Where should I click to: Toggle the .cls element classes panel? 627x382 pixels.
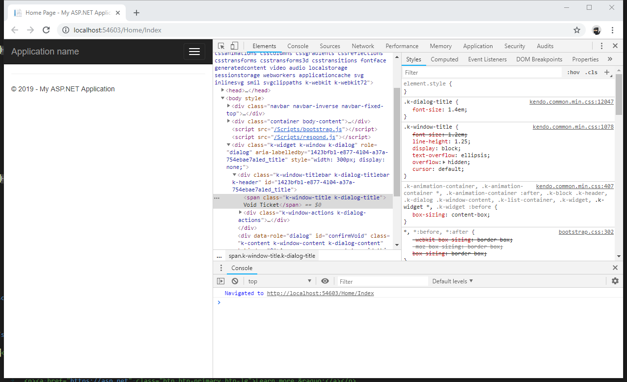tap(592, 72)
